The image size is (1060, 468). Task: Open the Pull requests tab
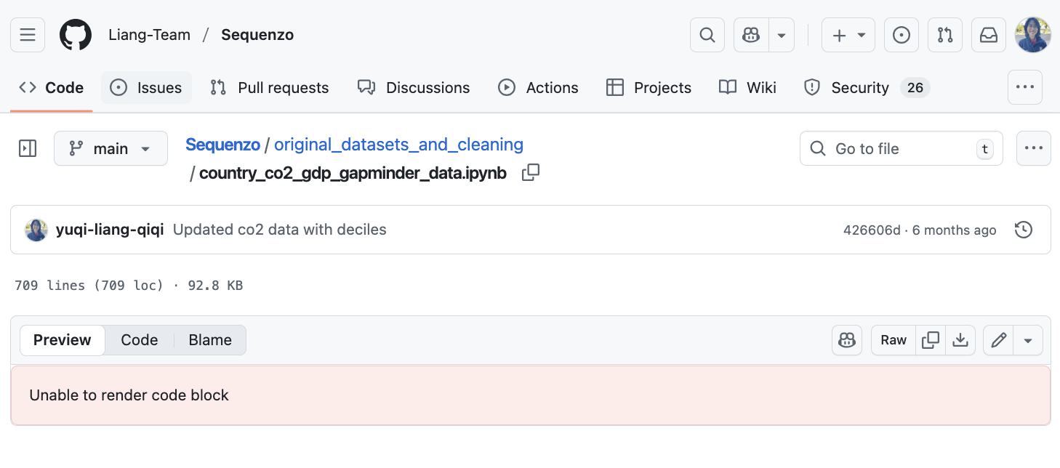click(x=270, y=88)
